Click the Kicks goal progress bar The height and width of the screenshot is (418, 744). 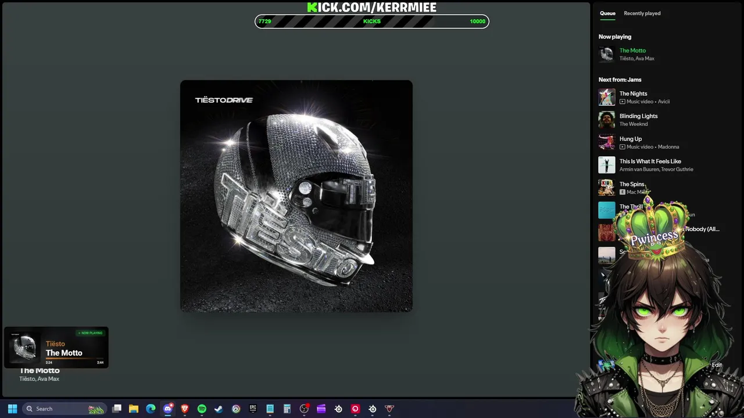[372, 21]
